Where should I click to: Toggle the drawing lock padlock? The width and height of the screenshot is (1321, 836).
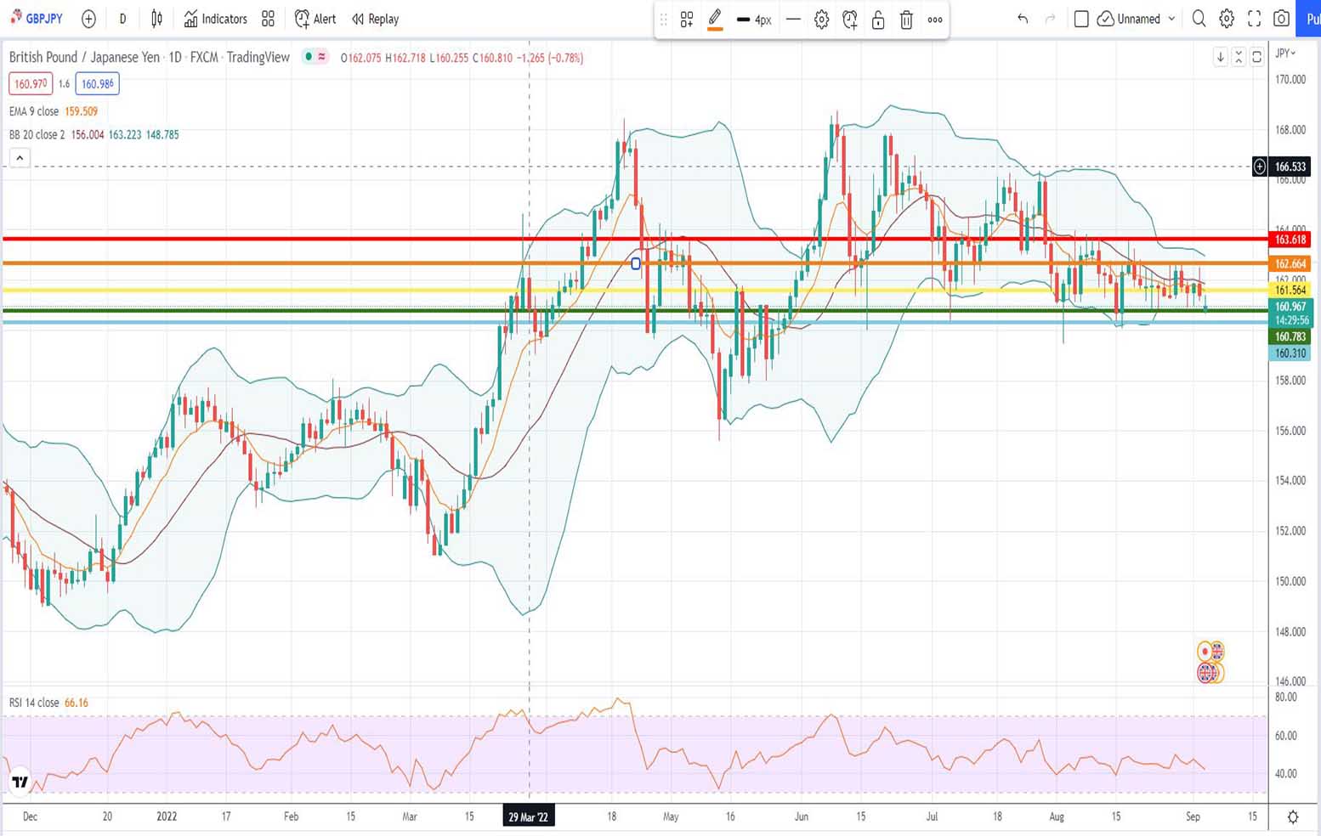[878, 20]
